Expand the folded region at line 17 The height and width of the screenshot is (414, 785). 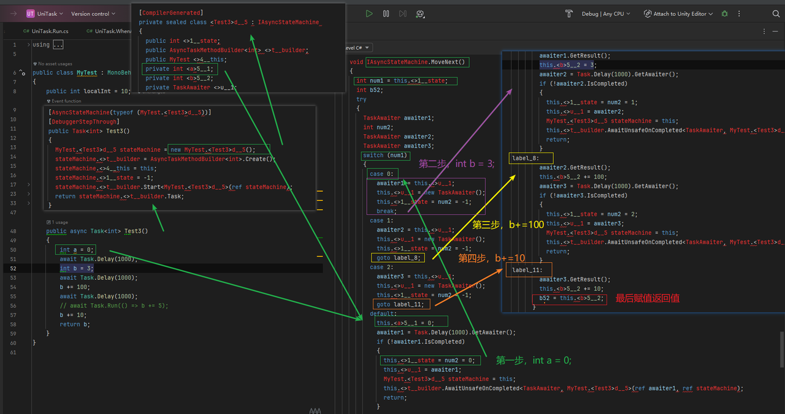coord(29,184)
